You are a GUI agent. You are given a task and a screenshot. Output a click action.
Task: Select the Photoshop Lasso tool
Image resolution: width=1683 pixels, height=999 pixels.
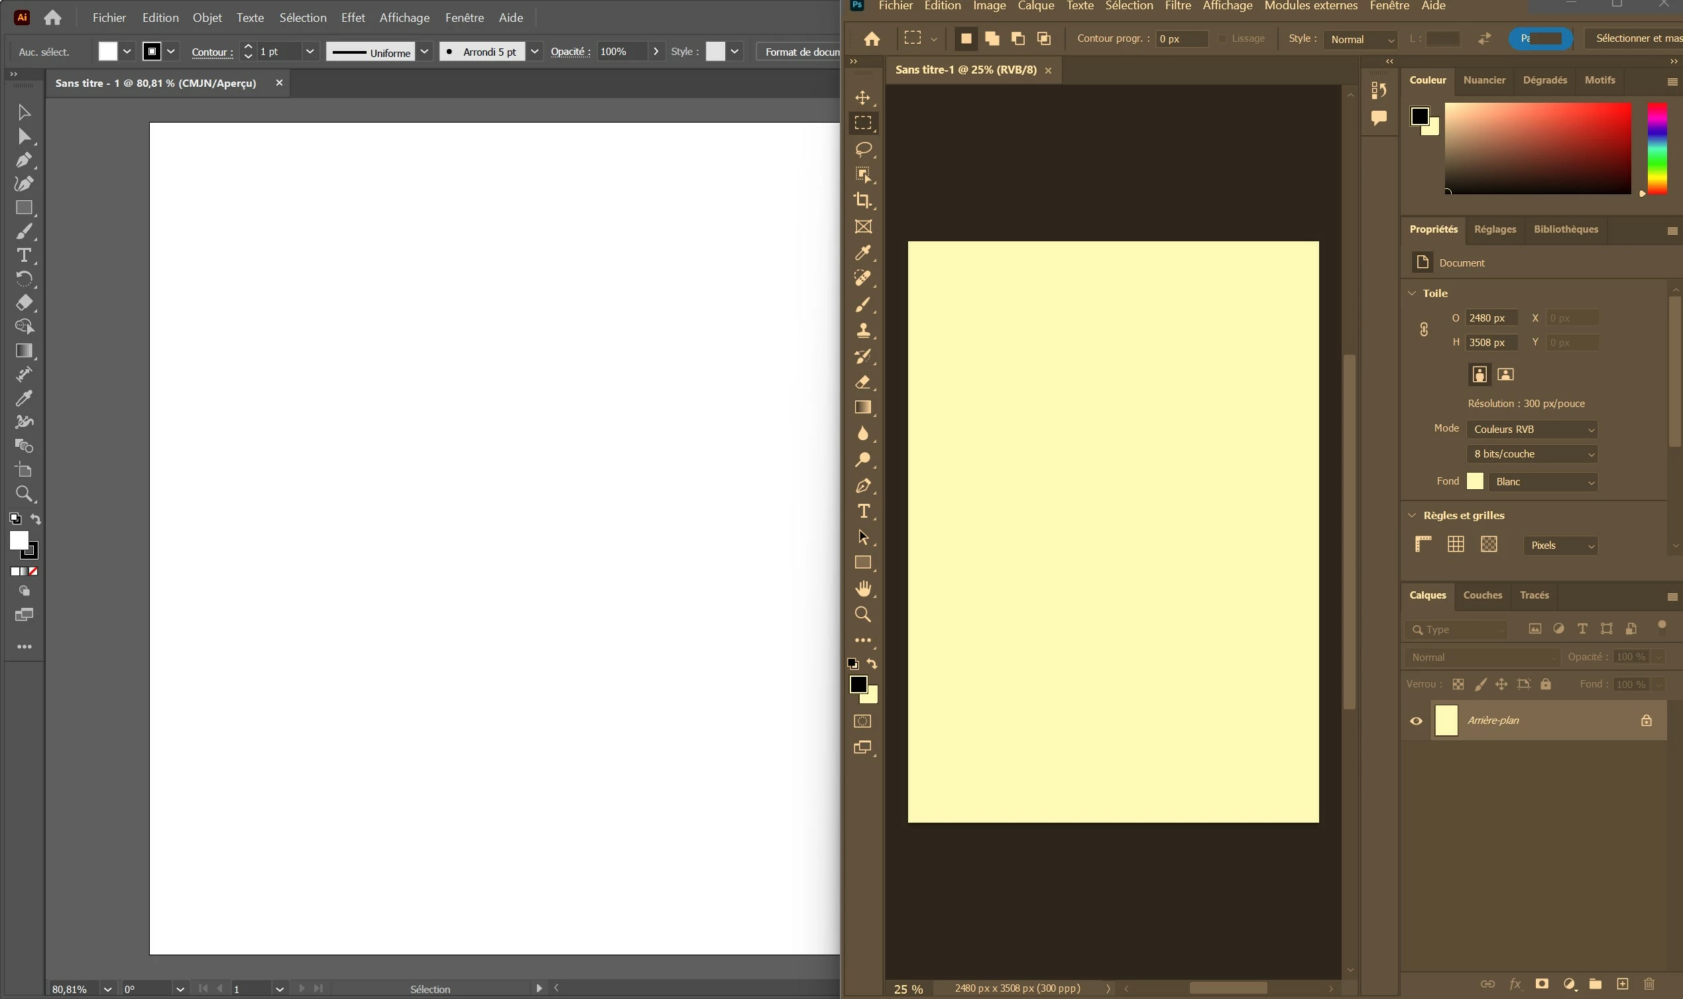click(x=862, y=148)
